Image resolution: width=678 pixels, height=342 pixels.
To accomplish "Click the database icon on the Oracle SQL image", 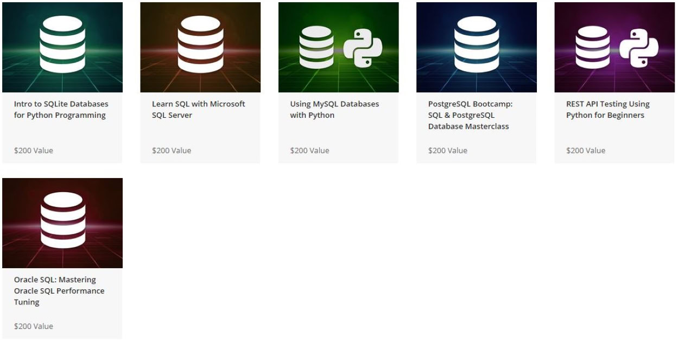I will pyautogui.click(x=62, y=220).
